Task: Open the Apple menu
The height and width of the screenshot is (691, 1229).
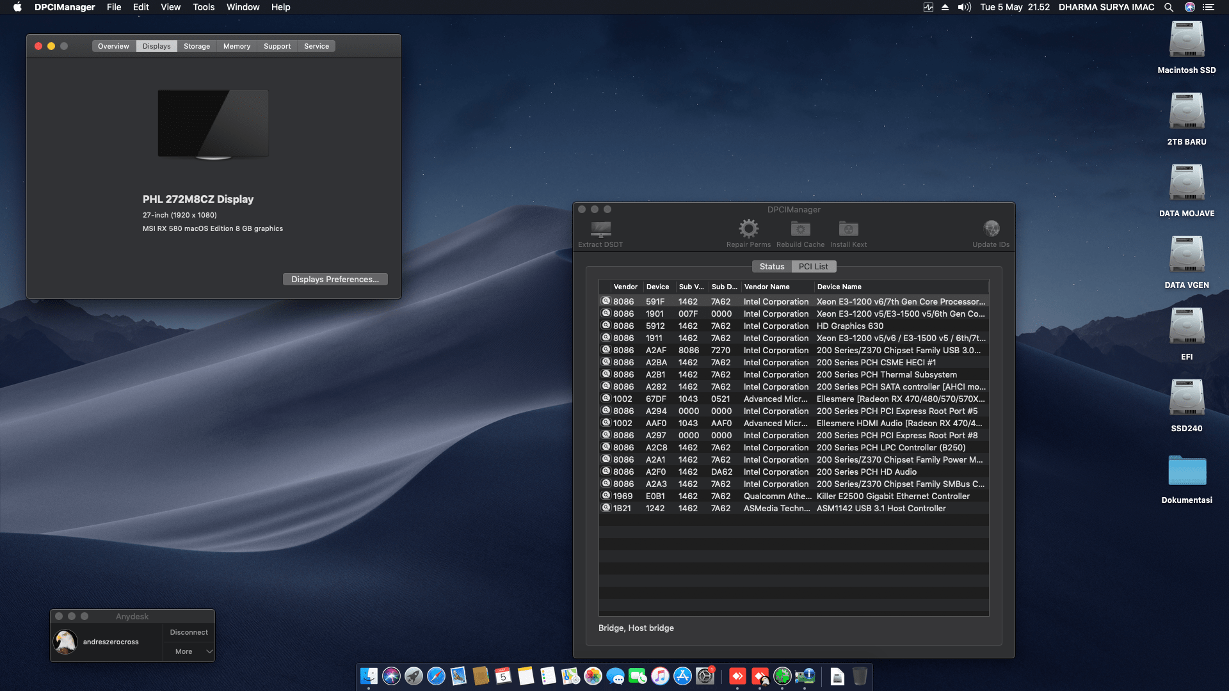Action: (17, 7)
